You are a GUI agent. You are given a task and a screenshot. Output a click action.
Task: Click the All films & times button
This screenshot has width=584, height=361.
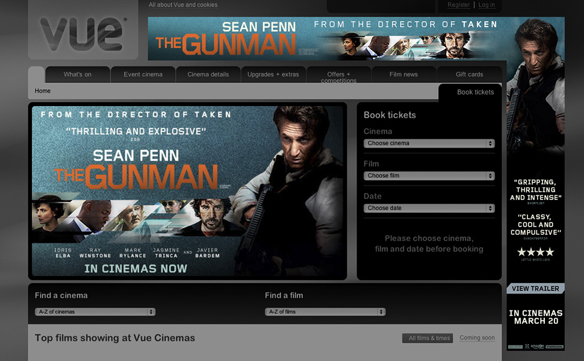coord(427,338)
